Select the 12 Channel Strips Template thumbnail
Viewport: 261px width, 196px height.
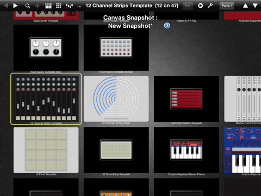point(46,99)
